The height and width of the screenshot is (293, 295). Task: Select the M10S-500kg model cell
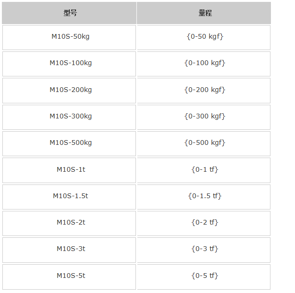click(70, 142)
